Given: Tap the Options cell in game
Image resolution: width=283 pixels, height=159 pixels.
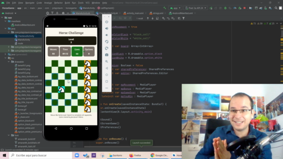Looking at the screenshot, I should click(89, 52).
